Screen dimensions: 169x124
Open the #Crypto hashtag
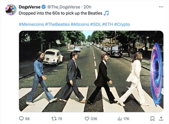click(x=122, y=24)
